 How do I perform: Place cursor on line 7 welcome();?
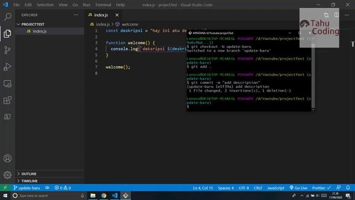pos(118,67)
